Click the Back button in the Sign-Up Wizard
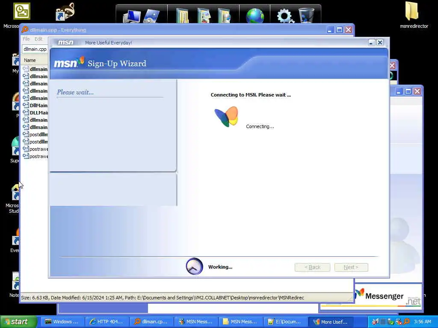Image resolution: width=438 pixels, height=328 pixels. tap(312, 267)
